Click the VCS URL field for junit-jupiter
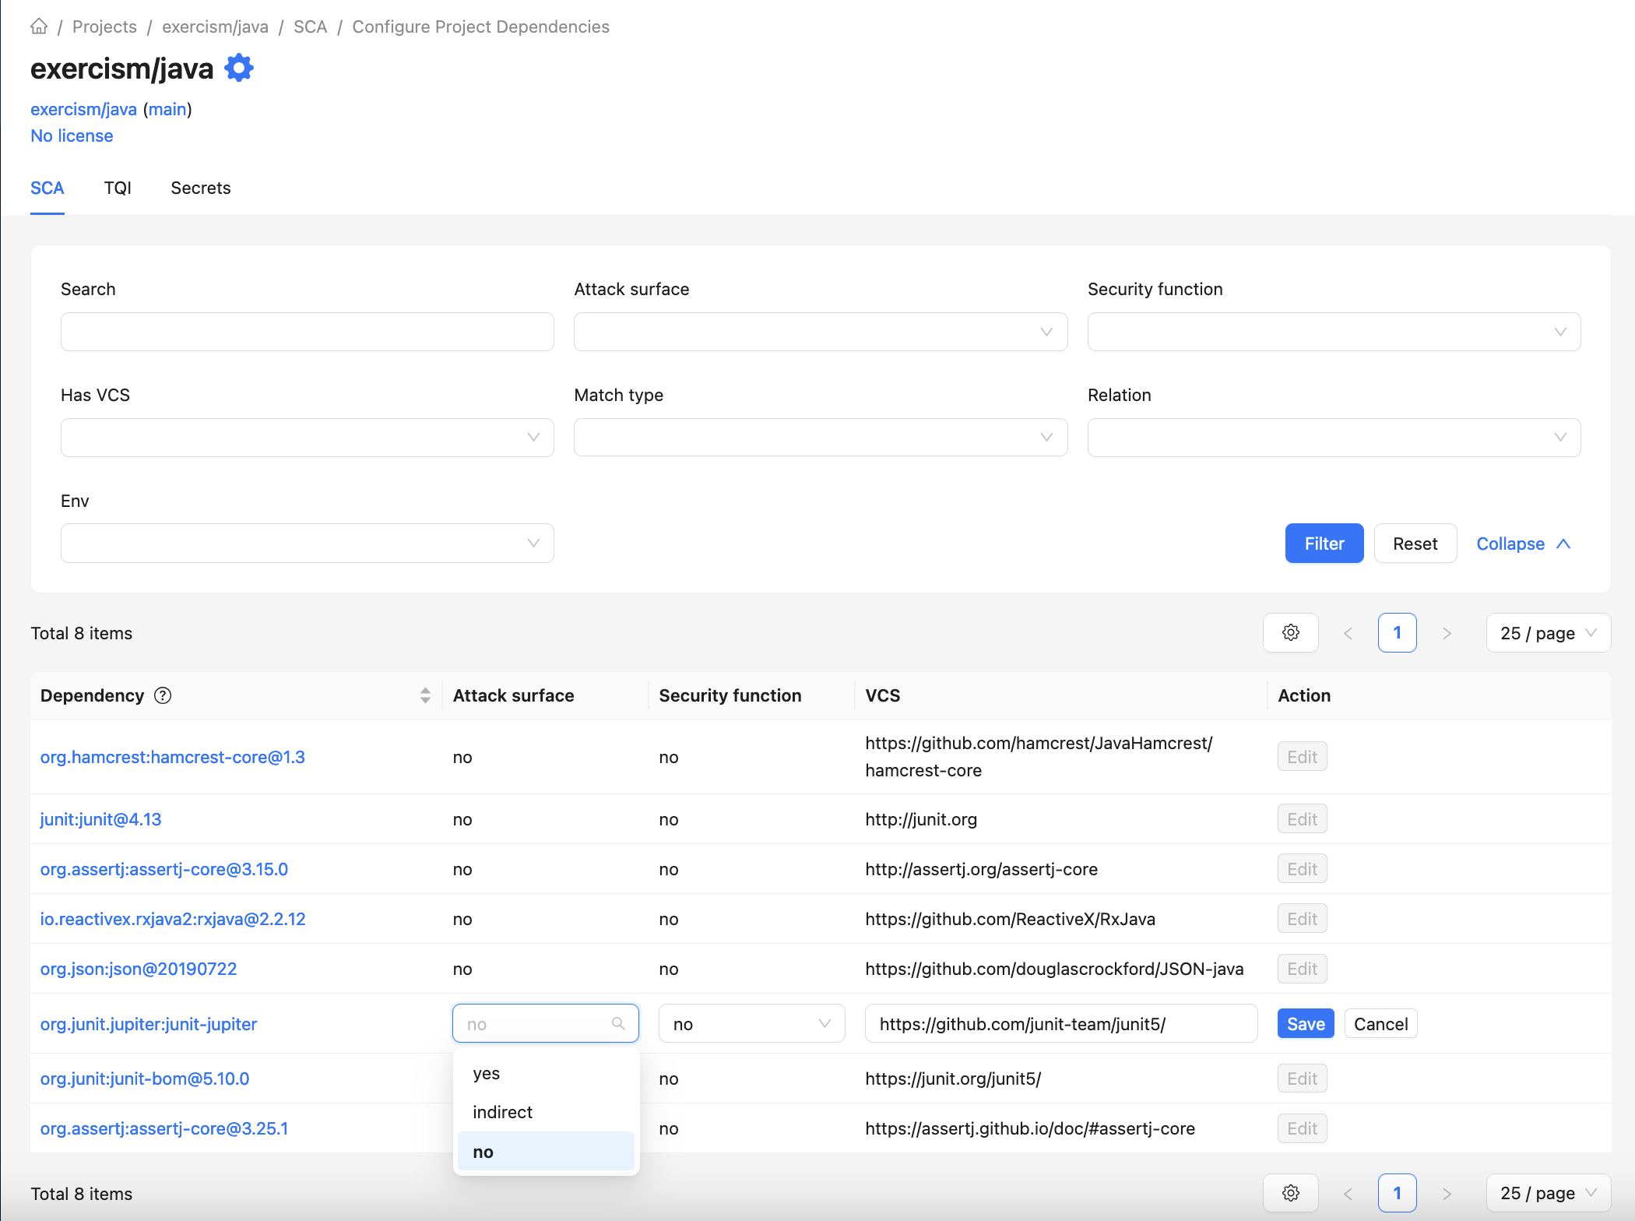Screen dimensions: 1635x1221 click(x=1061, y=1023)
